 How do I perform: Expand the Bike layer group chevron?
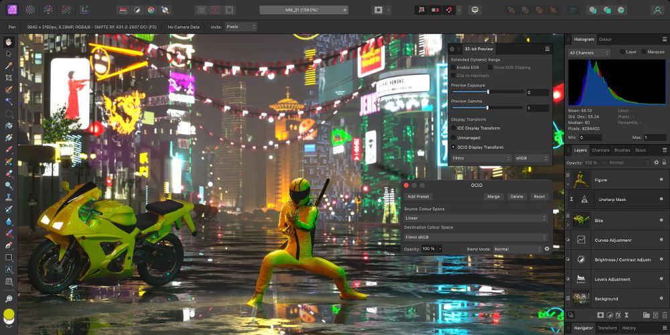click(568, 224)
